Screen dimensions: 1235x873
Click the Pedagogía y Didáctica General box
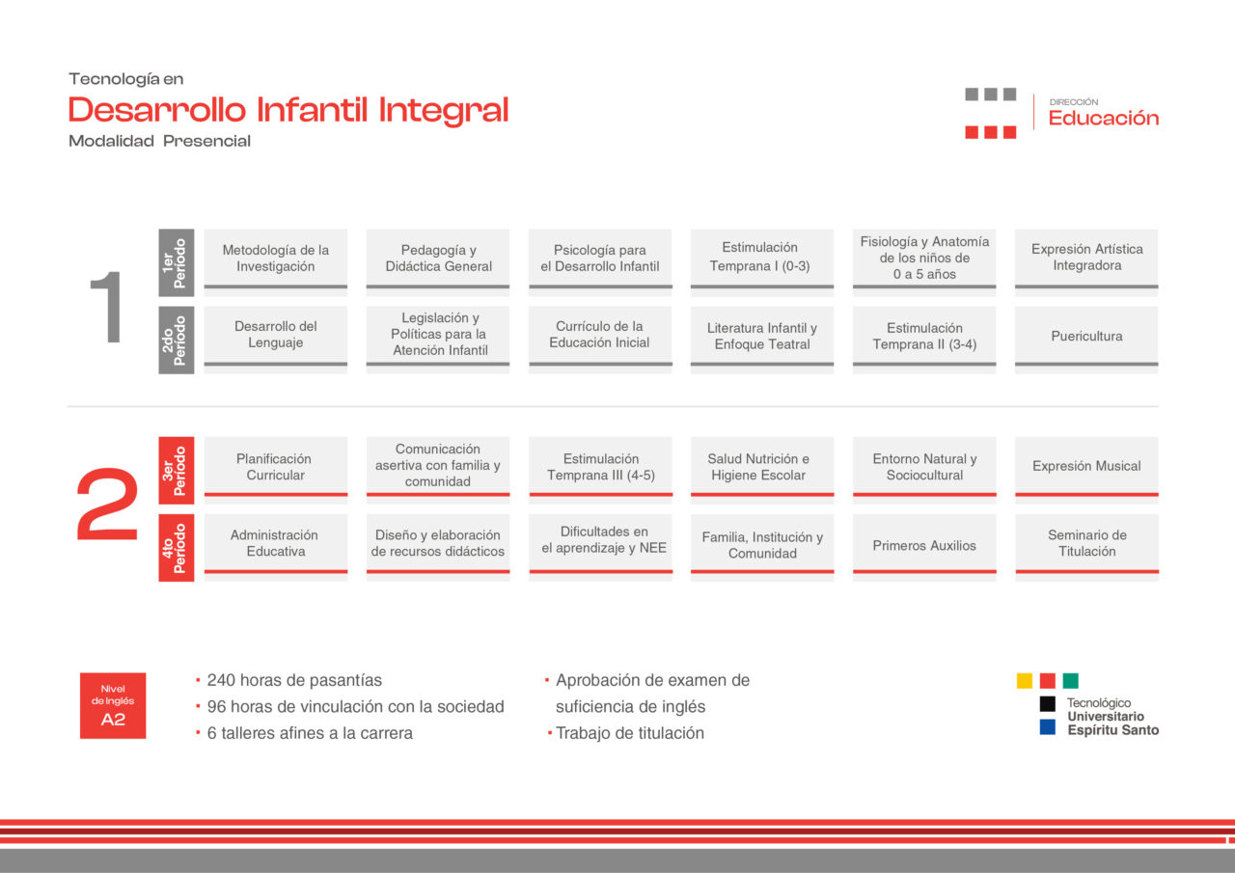[x=438, y=259]
